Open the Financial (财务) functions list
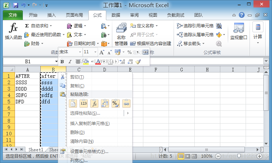The image size is (272, 163). 34,44
